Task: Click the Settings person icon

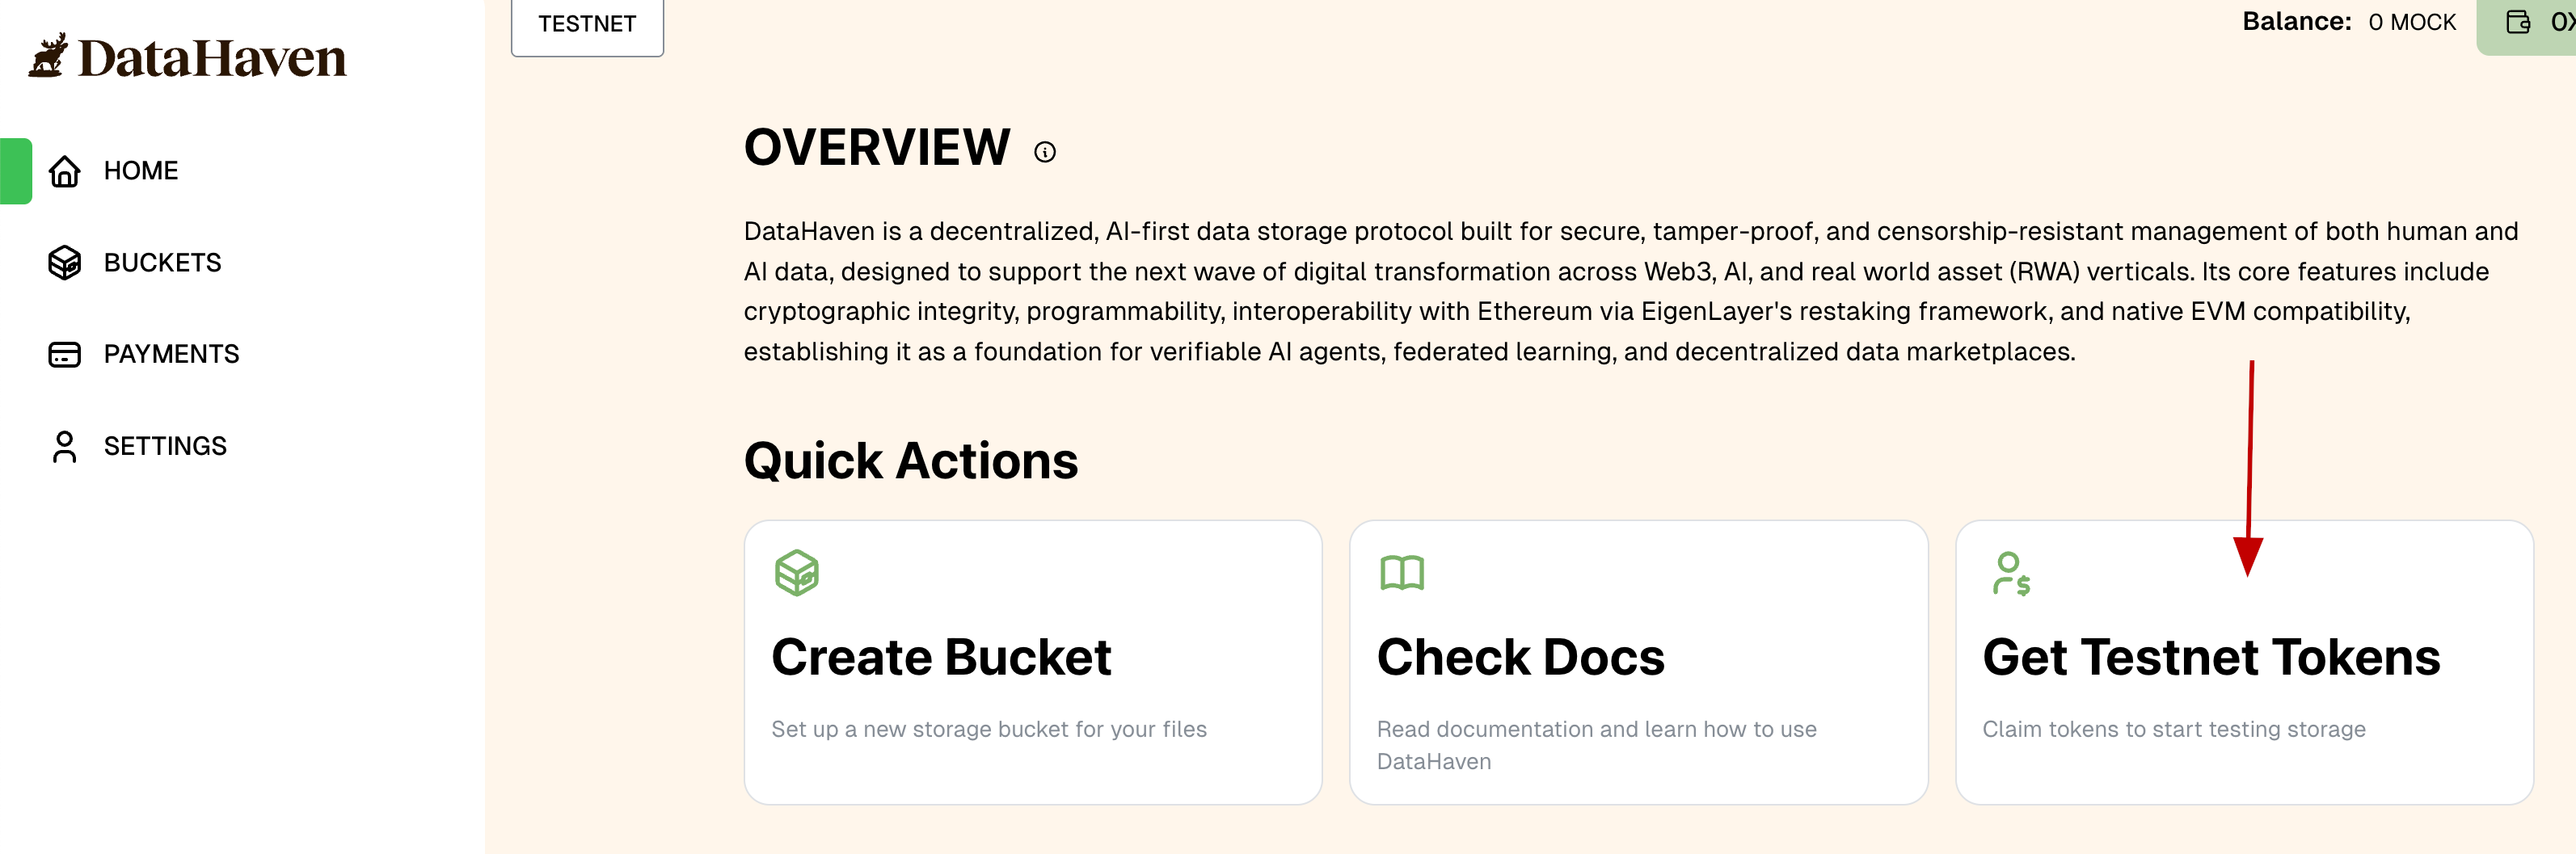Action: 65,447
